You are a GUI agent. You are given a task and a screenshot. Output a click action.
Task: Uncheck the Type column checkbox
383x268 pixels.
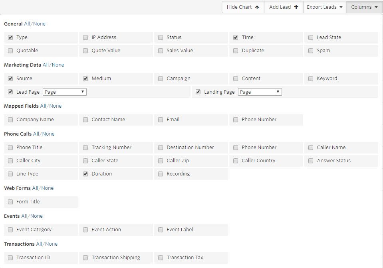(x=10, y=37)
